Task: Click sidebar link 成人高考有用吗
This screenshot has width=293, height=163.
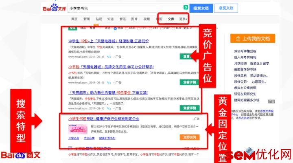Action: [245, 57]
